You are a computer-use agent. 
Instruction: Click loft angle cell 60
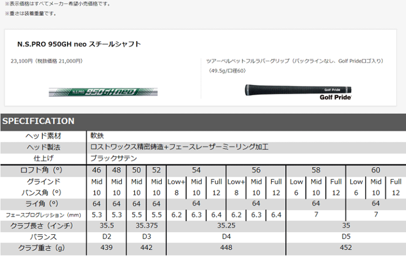pos(376,170)
